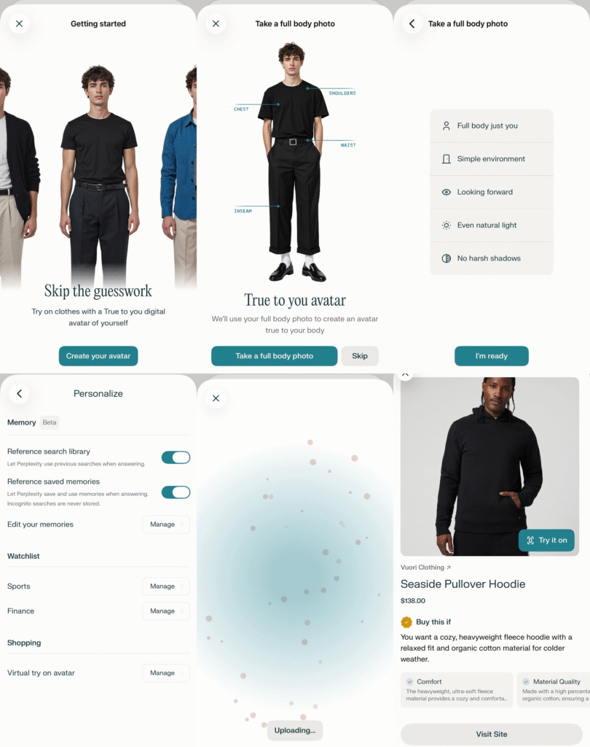
Task: Click the Looking forward eye icon
Action: pos(447,192)
